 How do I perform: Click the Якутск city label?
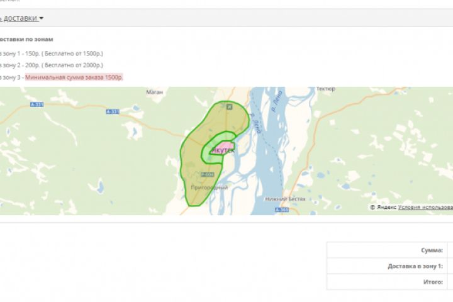(x=223, y=150)
